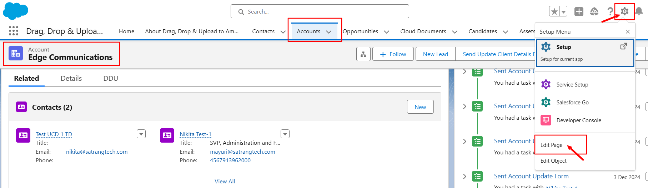Open the Notifications bell
Image resolution: width=648 pixels, height=188 pixels.
coord(639,12)
